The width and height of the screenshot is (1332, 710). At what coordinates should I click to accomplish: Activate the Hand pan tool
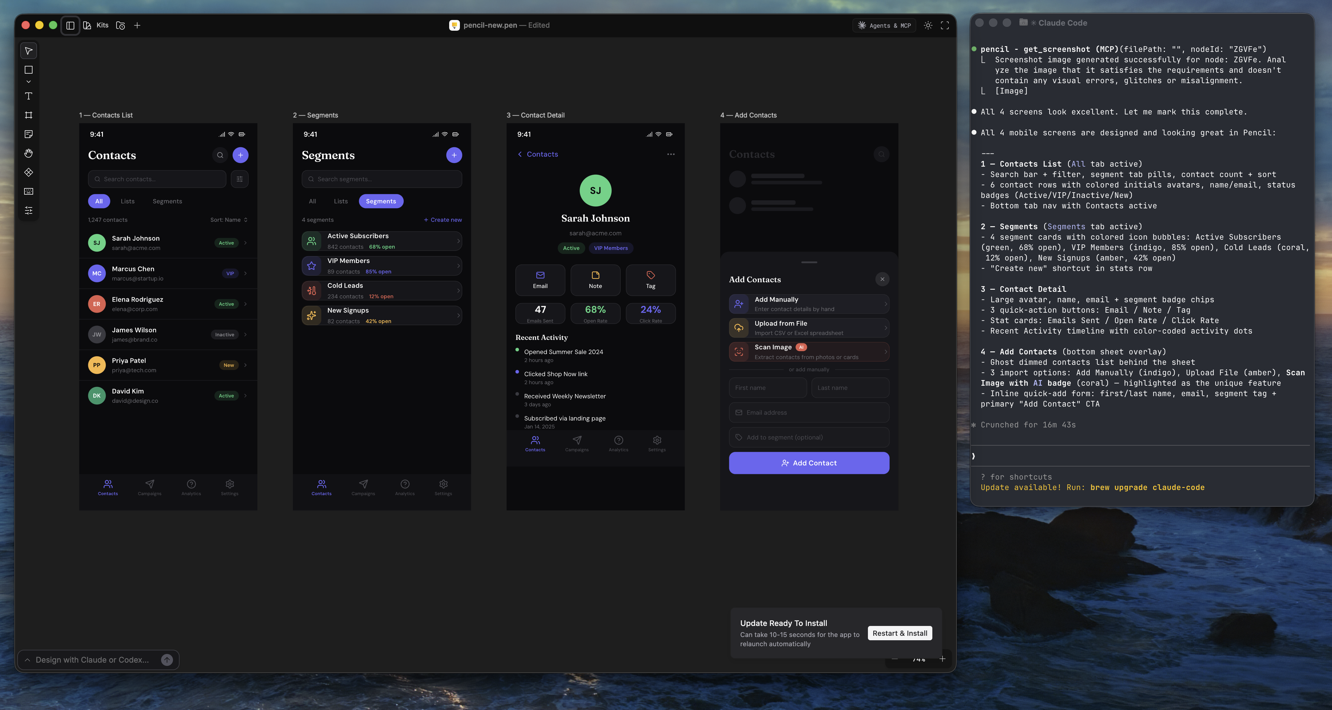(28, 154)
